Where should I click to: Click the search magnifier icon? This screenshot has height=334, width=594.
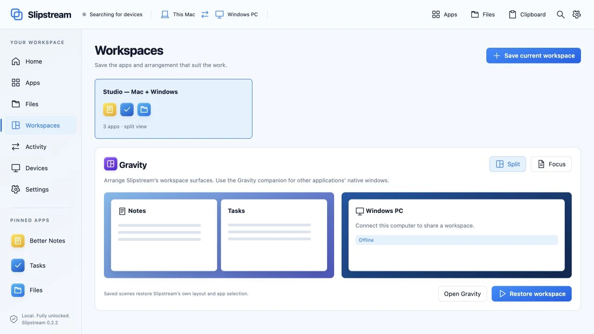click(561, 14)
